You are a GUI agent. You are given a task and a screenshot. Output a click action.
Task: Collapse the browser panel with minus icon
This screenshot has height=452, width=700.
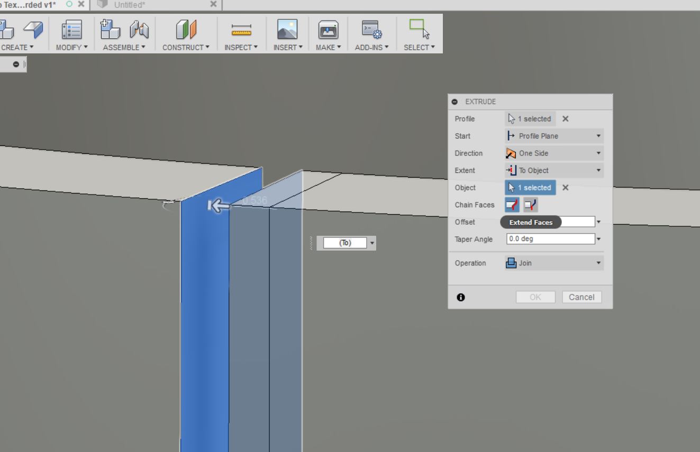16,64
